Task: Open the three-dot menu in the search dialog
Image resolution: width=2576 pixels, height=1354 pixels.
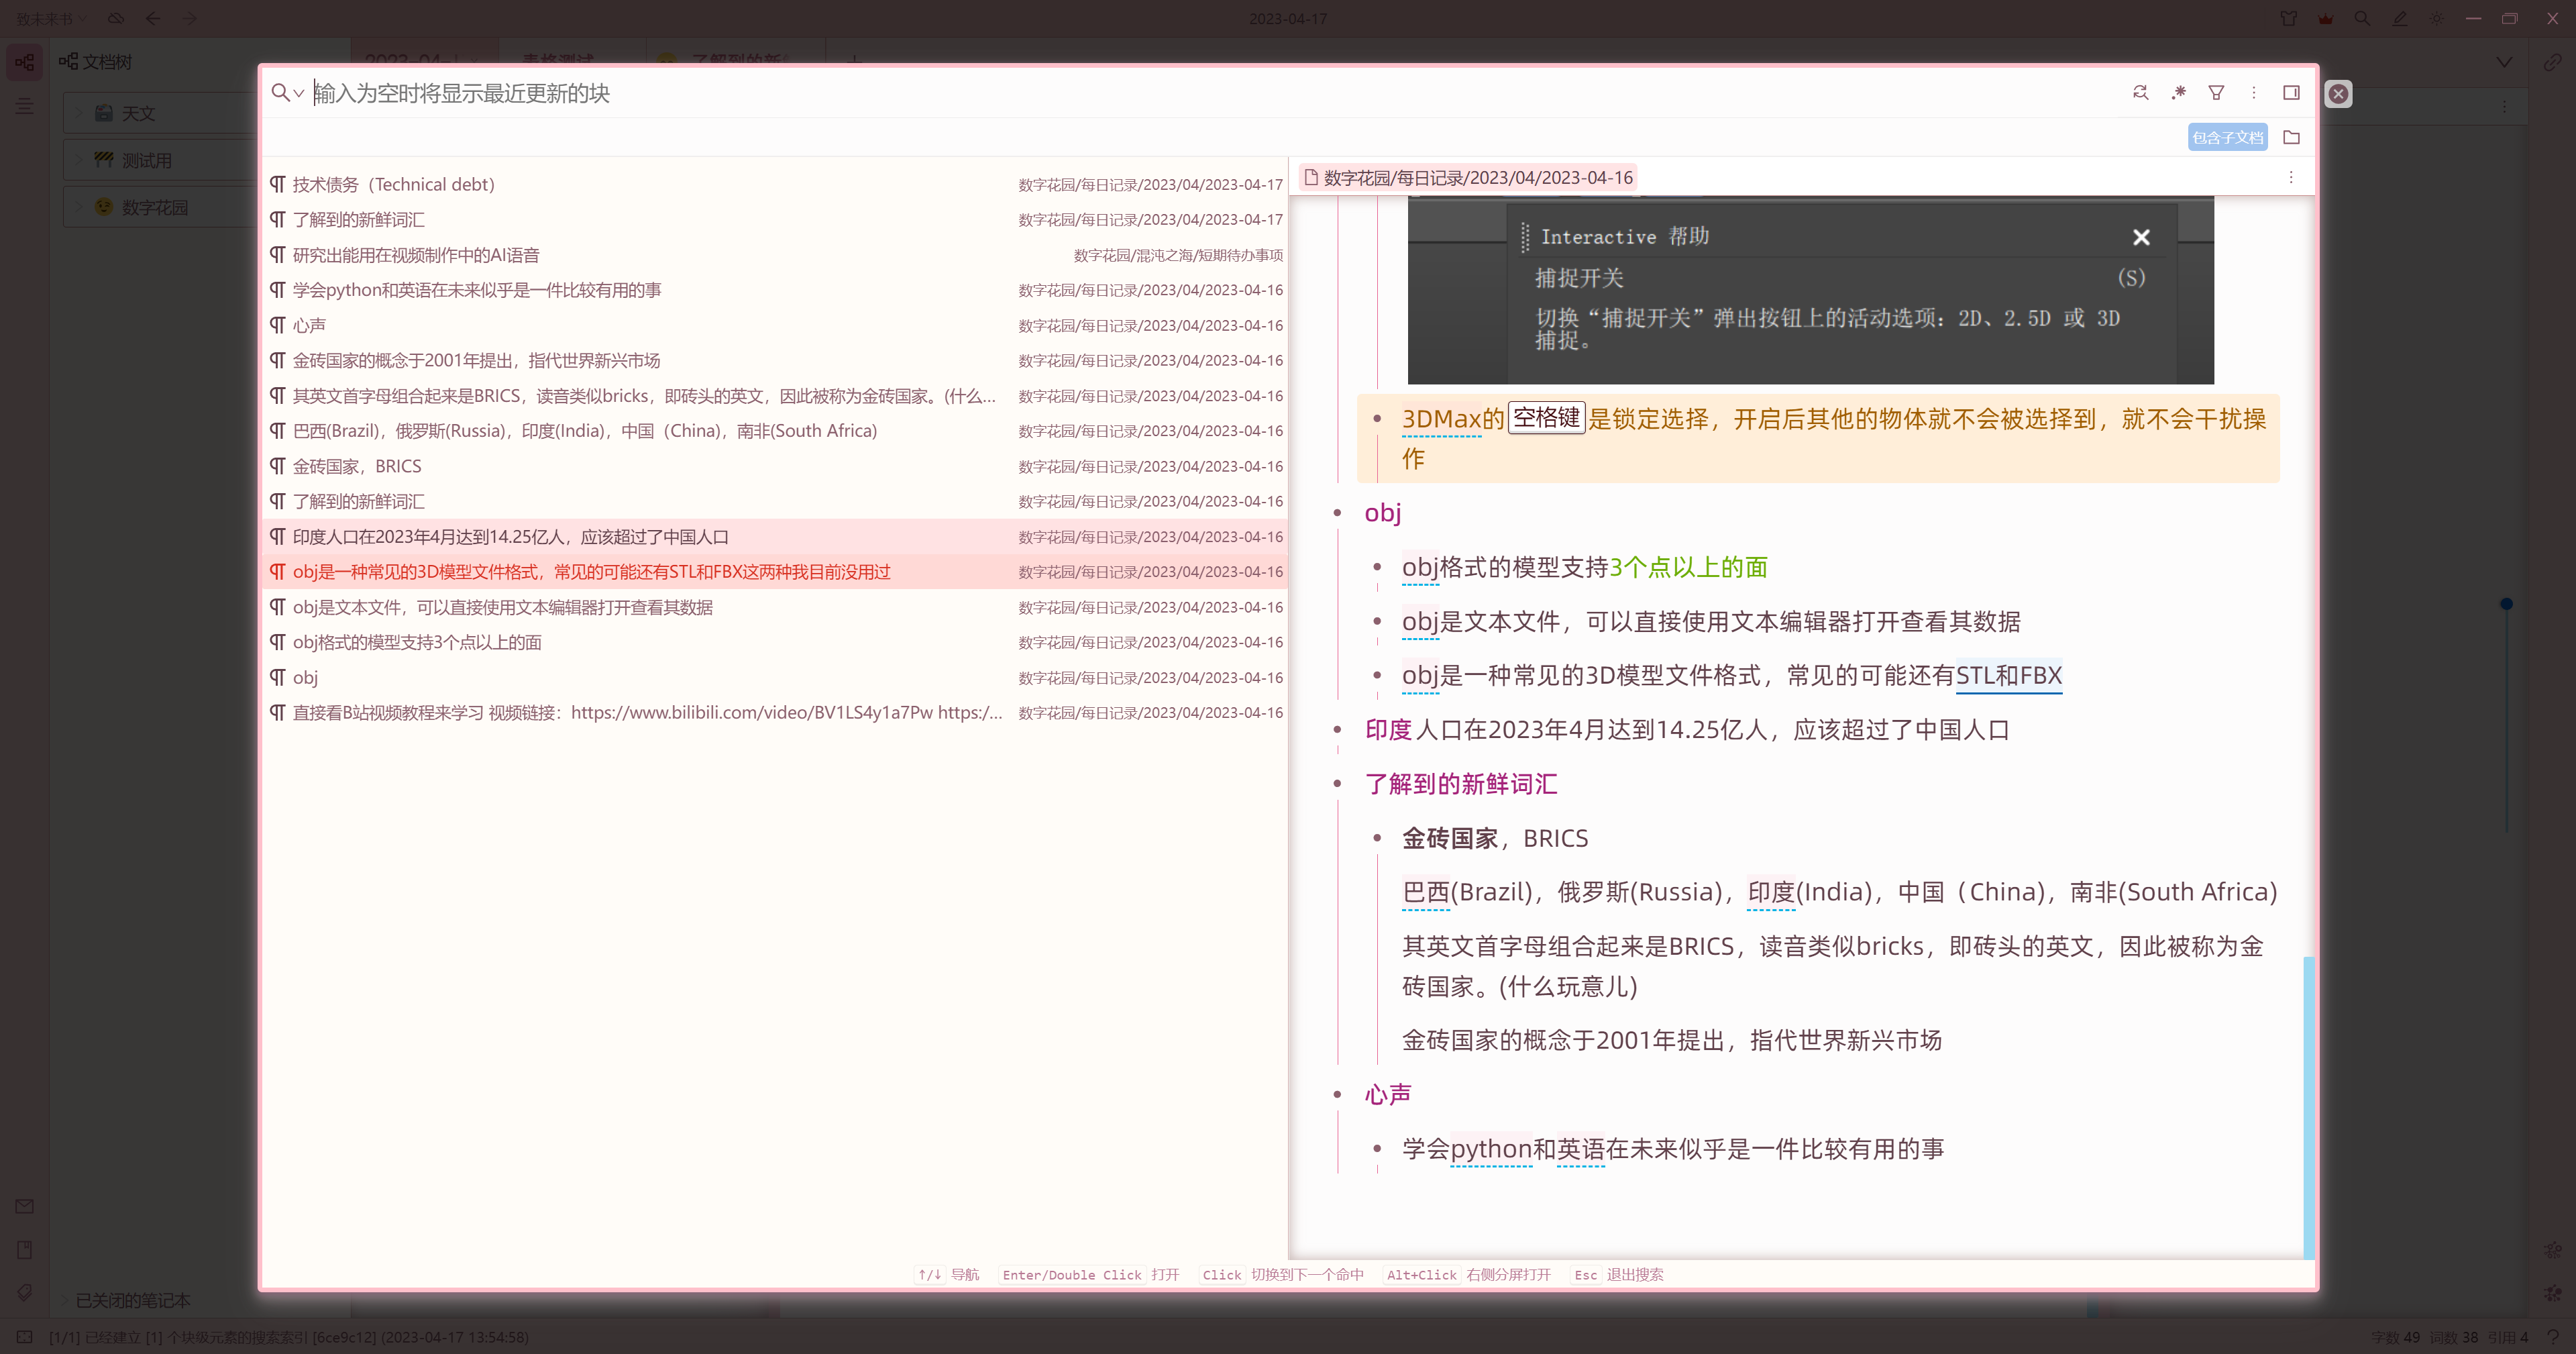Action: pos(2253,92)
